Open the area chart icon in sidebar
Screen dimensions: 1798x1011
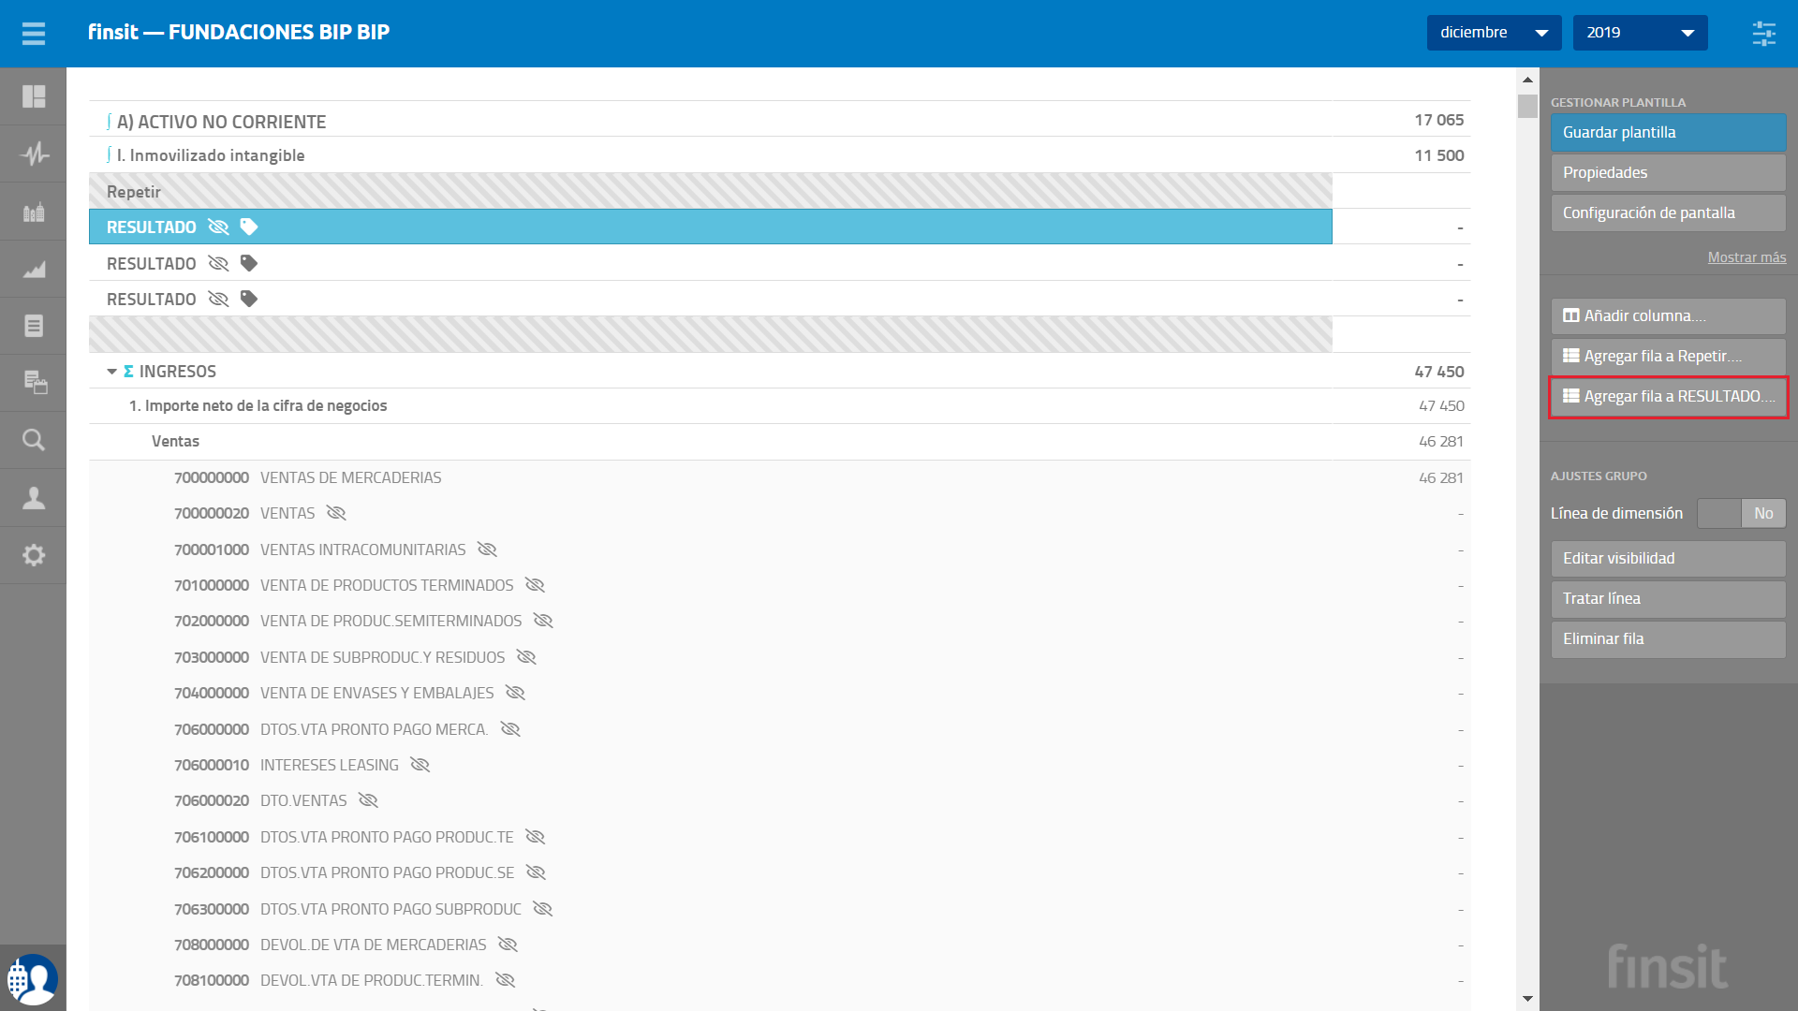coord(34,269)
